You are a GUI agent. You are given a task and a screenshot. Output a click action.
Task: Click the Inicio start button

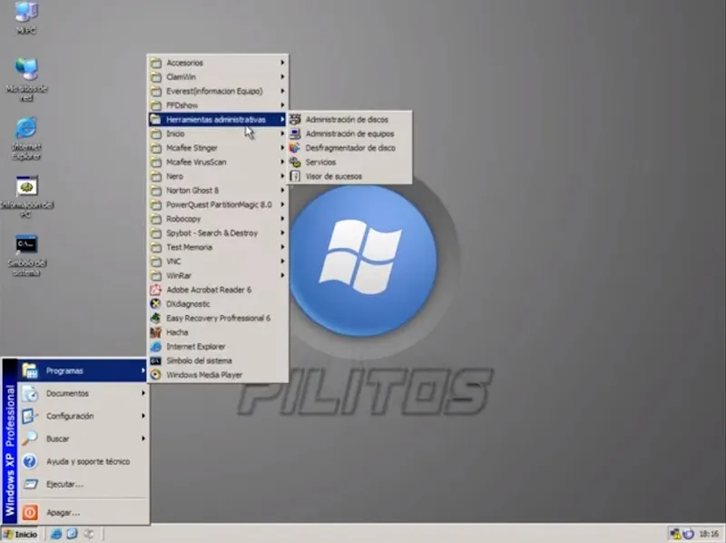point(20,534)
